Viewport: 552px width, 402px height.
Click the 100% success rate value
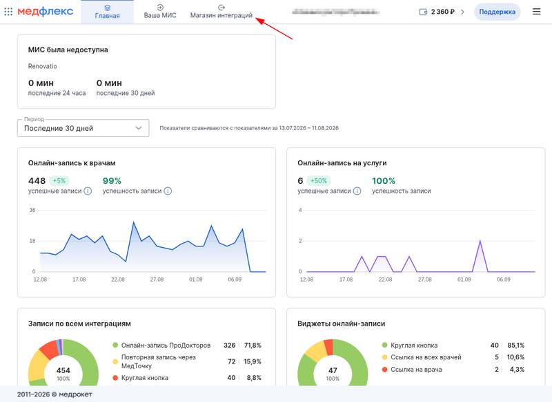click(x=384, y=181)
